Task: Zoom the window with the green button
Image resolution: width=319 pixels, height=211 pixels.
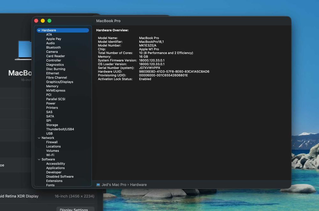Action: [49, 21]
